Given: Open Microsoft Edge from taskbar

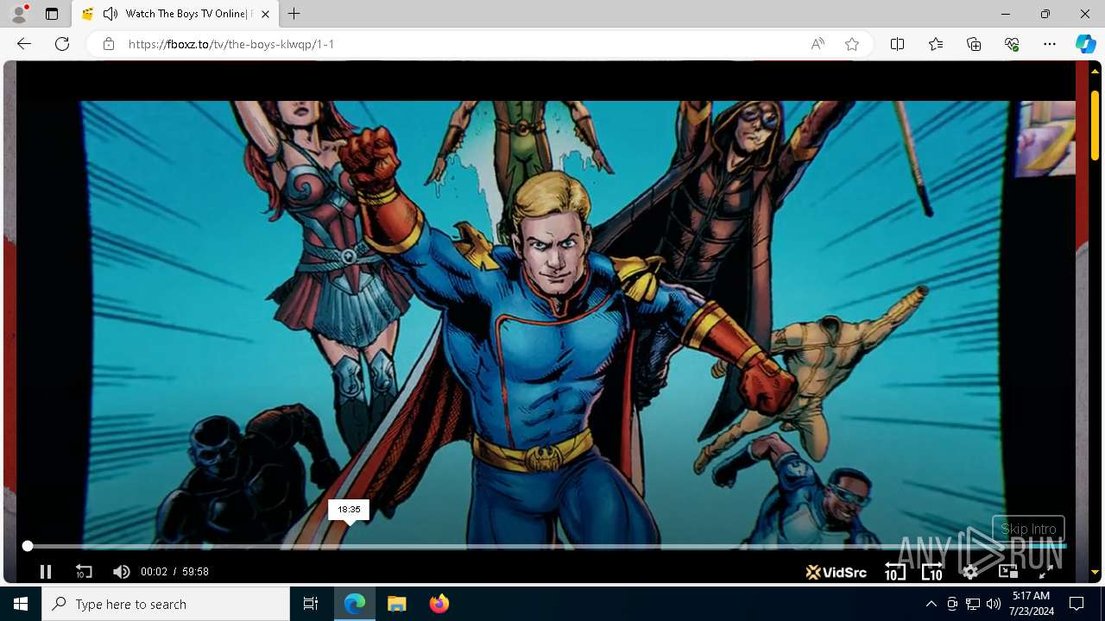Looking at the screenshot, I should tap(355, 604).
